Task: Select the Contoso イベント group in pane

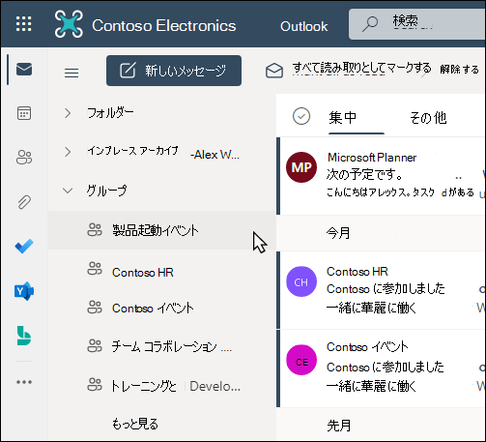Action: click(162, 309)
